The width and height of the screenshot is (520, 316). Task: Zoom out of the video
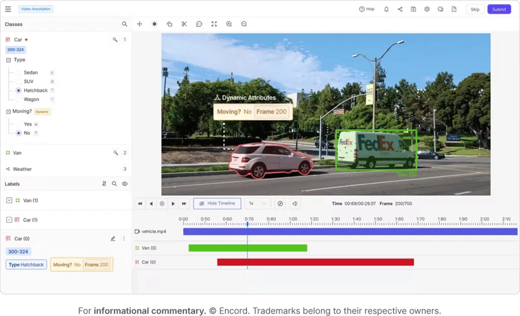tap(244, 24)
